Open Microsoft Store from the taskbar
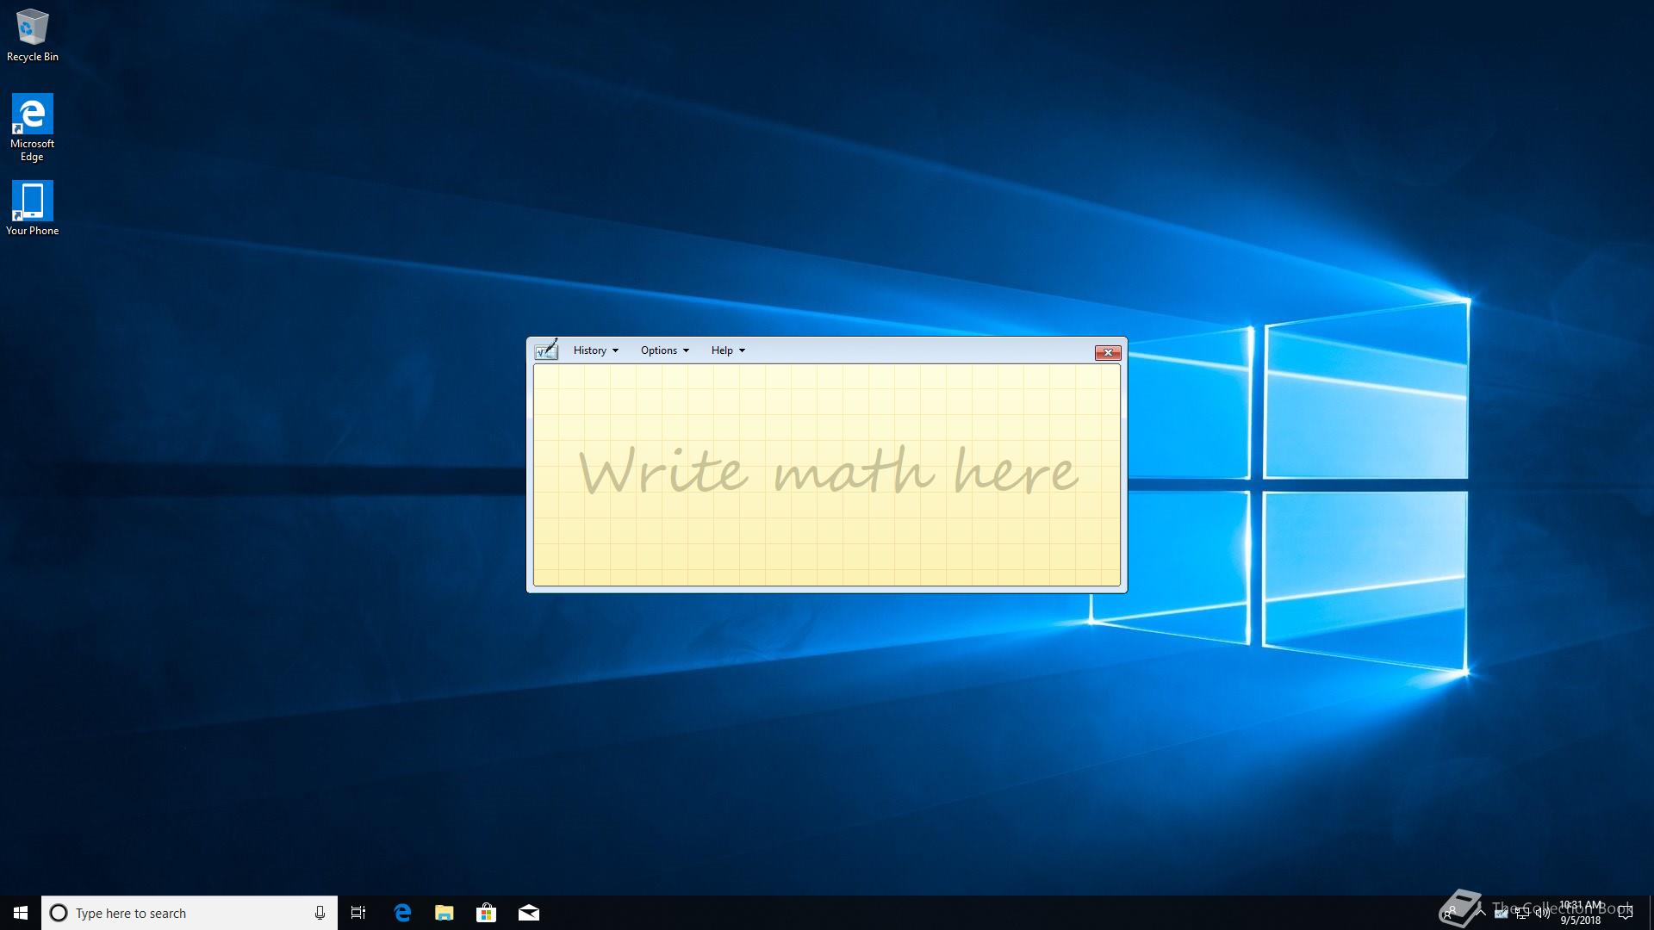1654x930 pixels. click(487, 913)
